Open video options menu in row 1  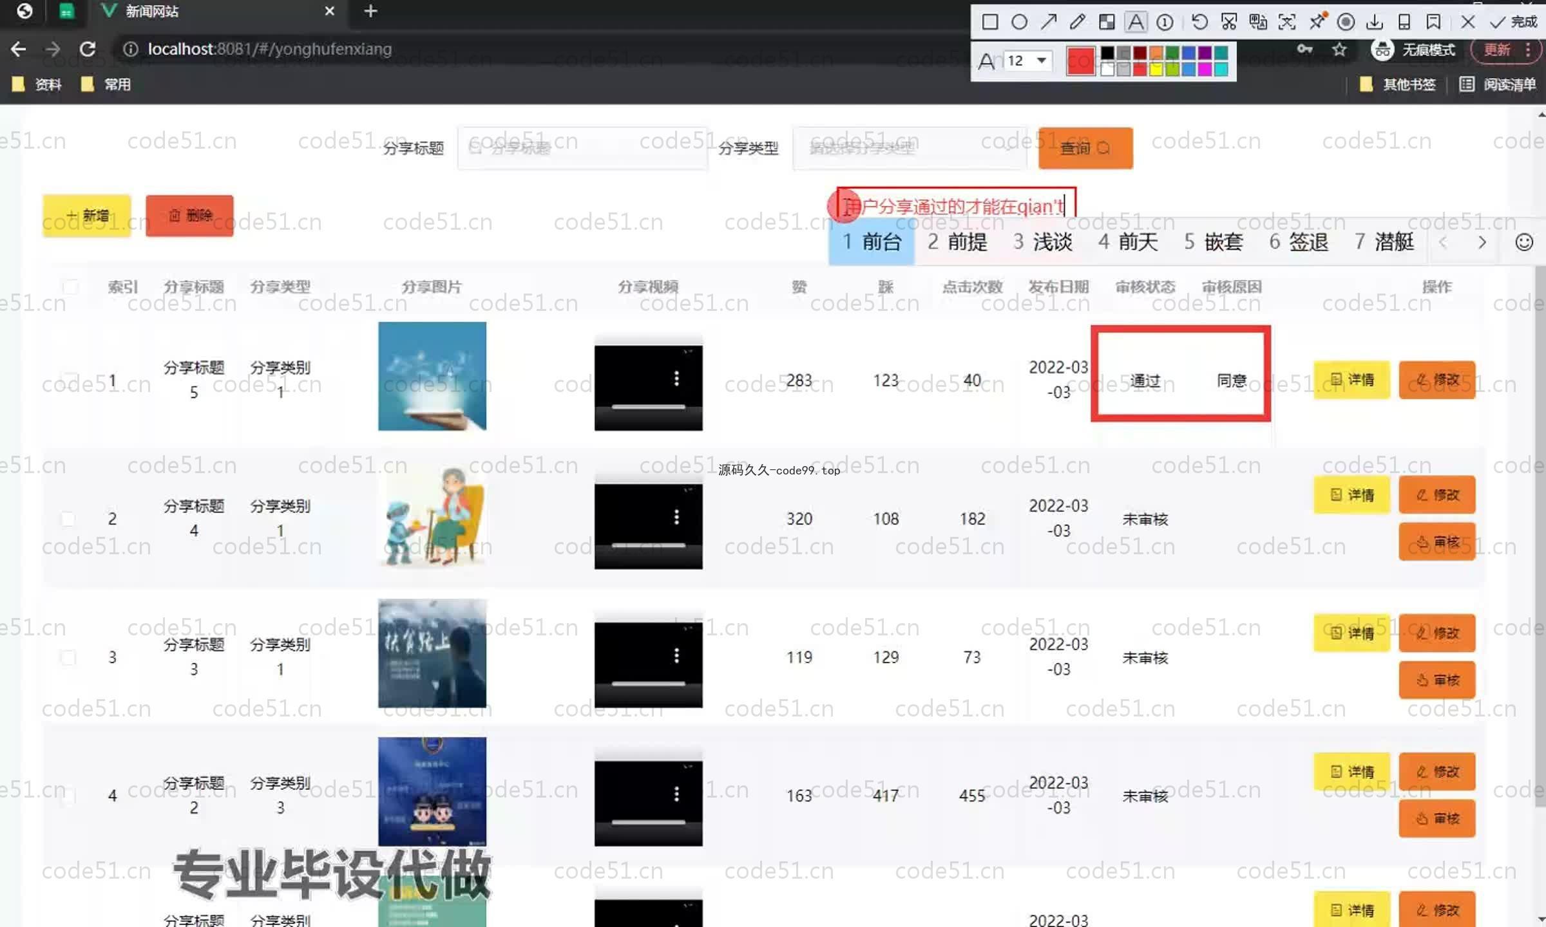[676, 379]
